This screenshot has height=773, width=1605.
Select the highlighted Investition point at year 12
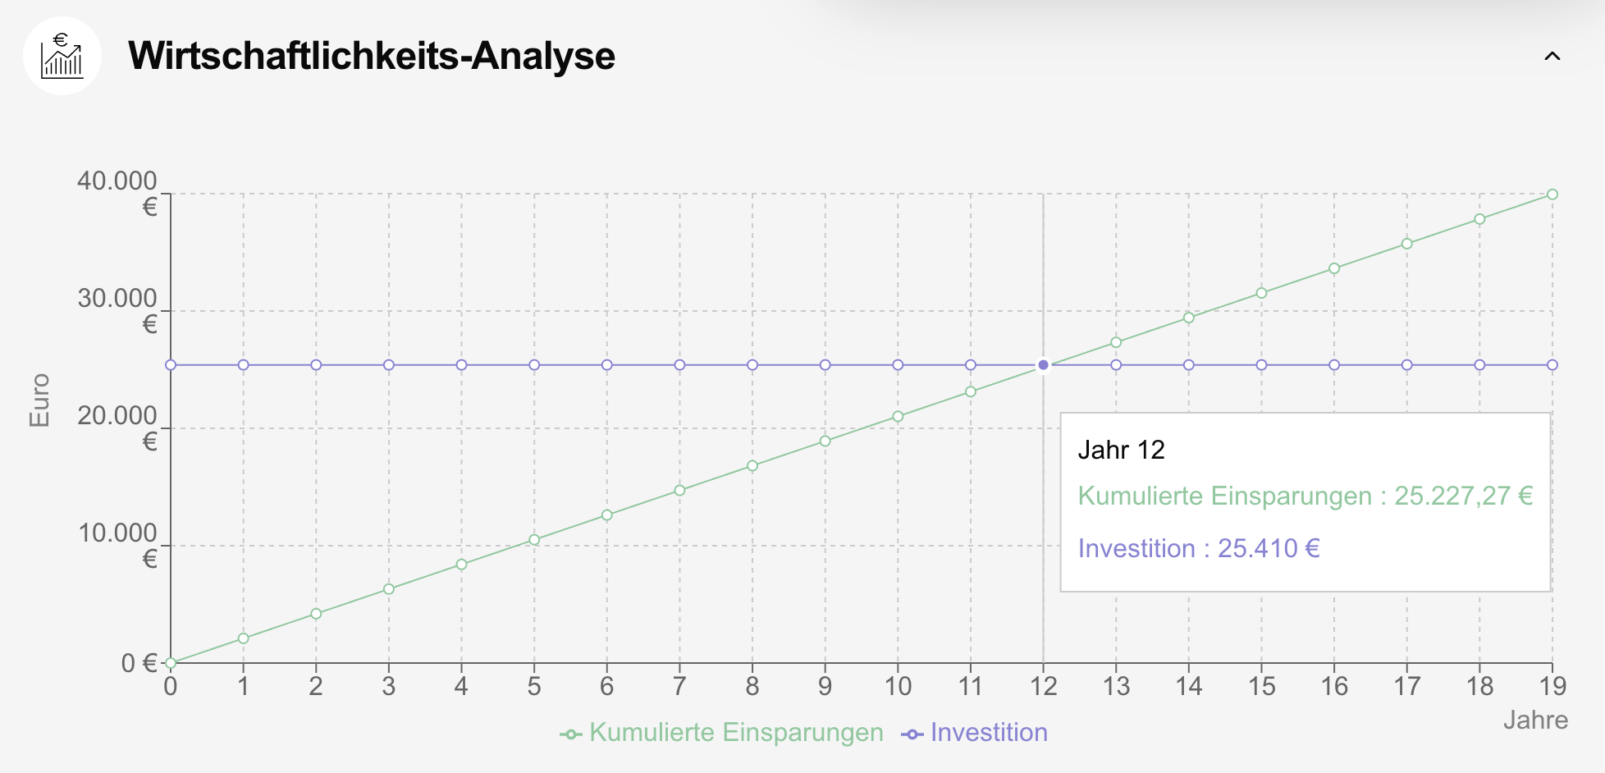(x=1043, y=365)
